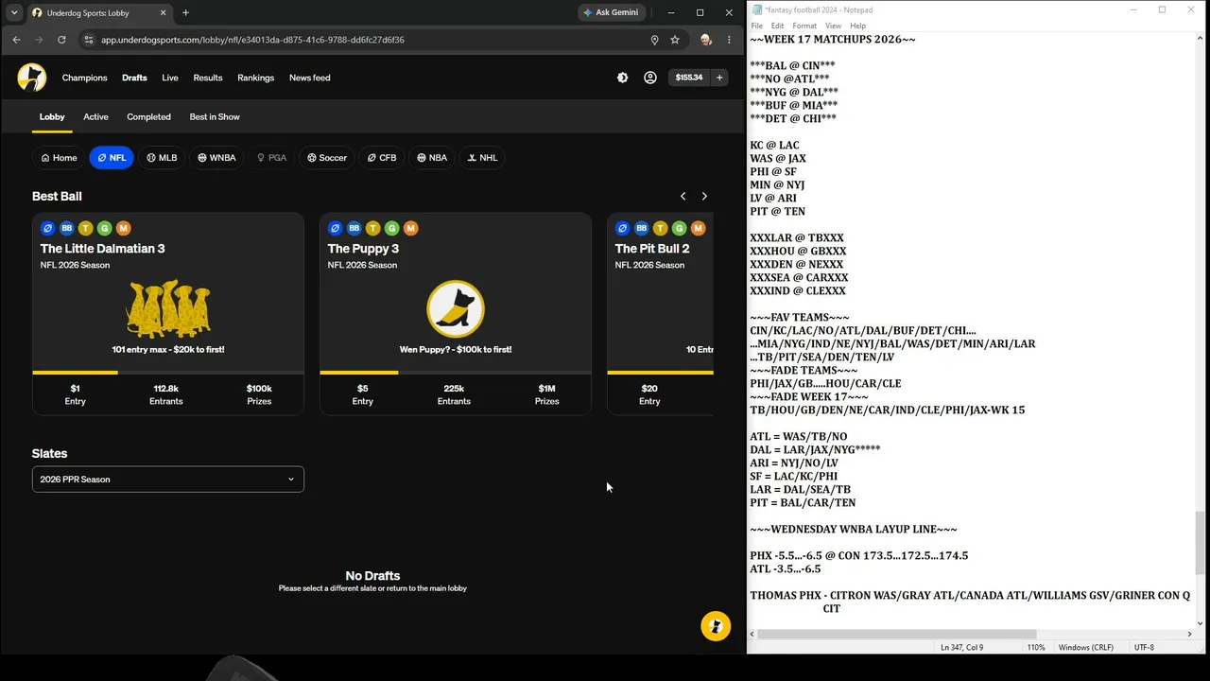This screenshot has height=681, width=1210.
Task: Open Chrome's three-dot menu
Action: pos(729,40)
